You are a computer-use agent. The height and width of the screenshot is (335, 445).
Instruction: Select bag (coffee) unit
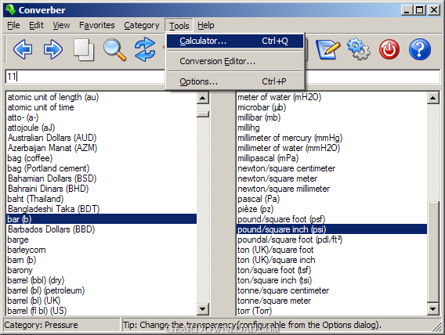[x=30, y=158]
